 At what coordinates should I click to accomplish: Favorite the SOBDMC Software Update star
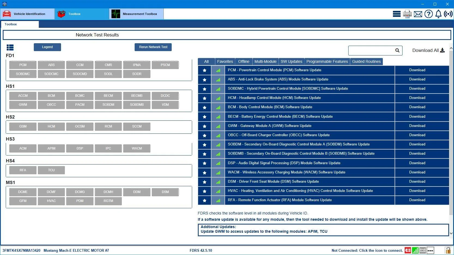pos(204,89)
